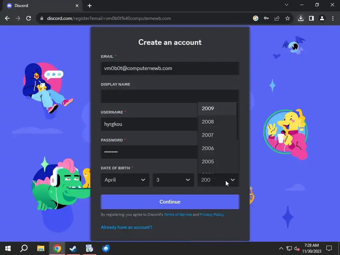Viewport: 340px width, 255px height.
Task: Close the Discord tab
Action: (x=77, y=6)
